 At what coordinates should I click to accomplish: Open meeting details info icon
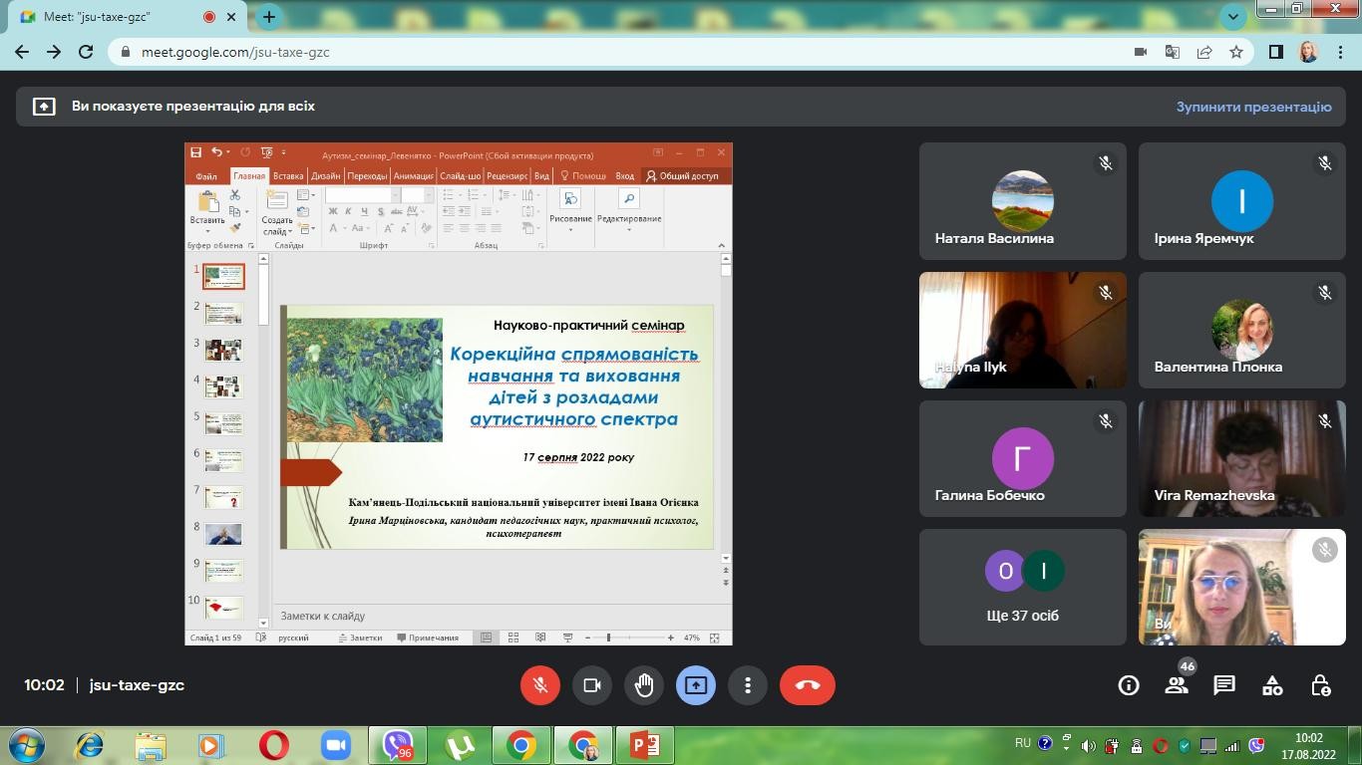[1128, 685]
